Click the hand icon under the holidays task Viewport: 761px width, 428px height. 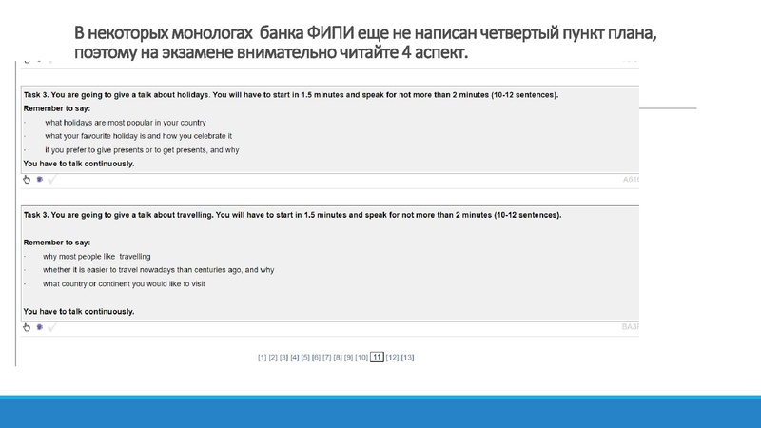[x=27, y=180]
